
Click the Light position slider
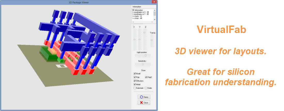(143, 55)
